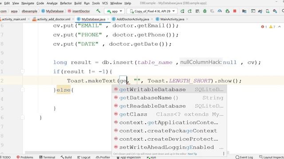Click the Profile app gauge icon
Image resolution: width=284 pixels, height=159 pixels.
[220, 11]
